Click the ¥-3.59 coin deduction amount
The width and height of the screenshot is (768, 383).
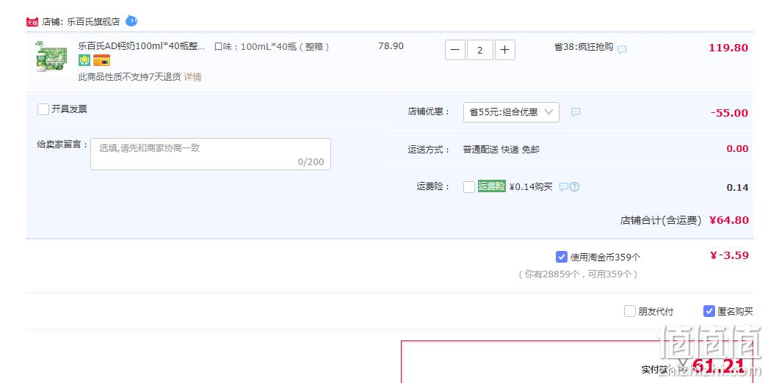pyautogui.click(x=729, y=255)
